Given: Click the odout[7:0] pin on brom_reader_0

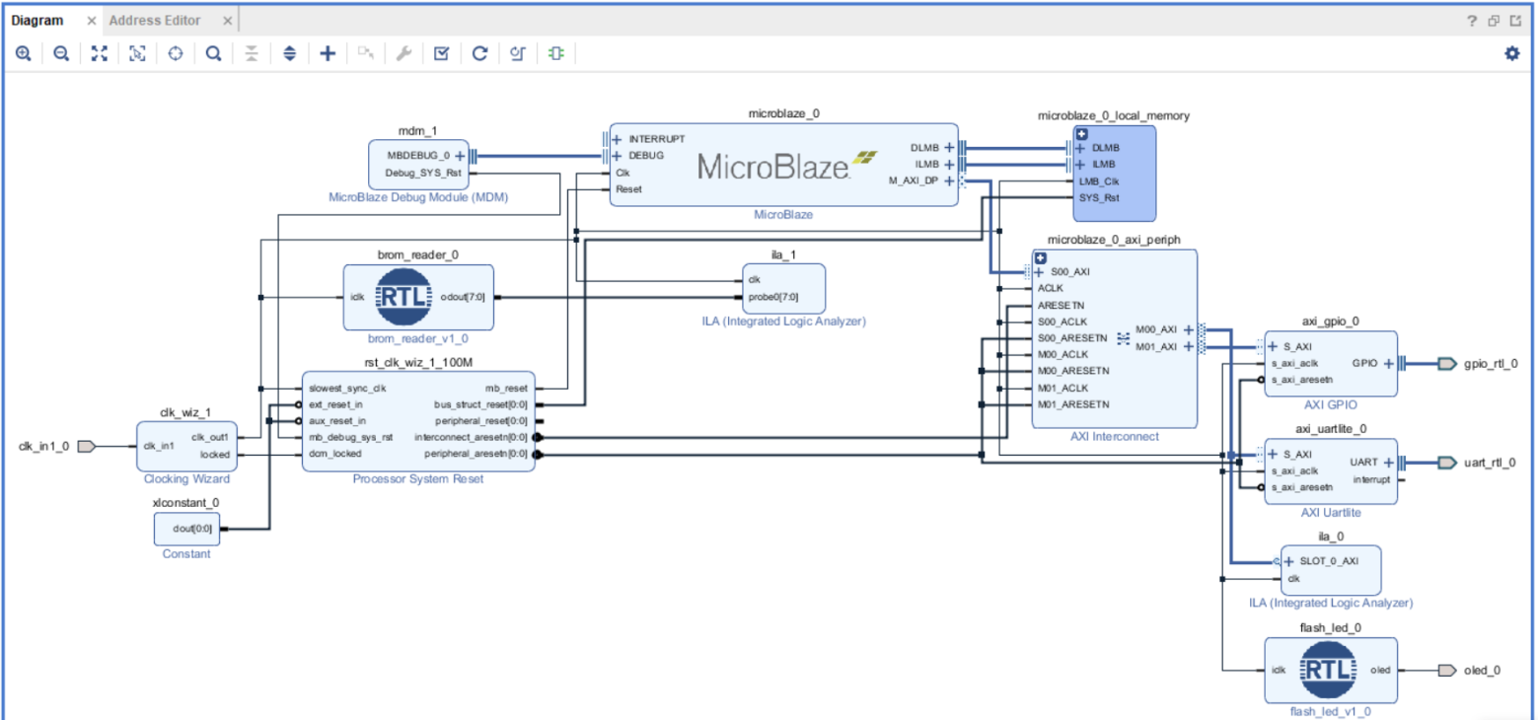Looking at the screenshot, I should (464, 296).
